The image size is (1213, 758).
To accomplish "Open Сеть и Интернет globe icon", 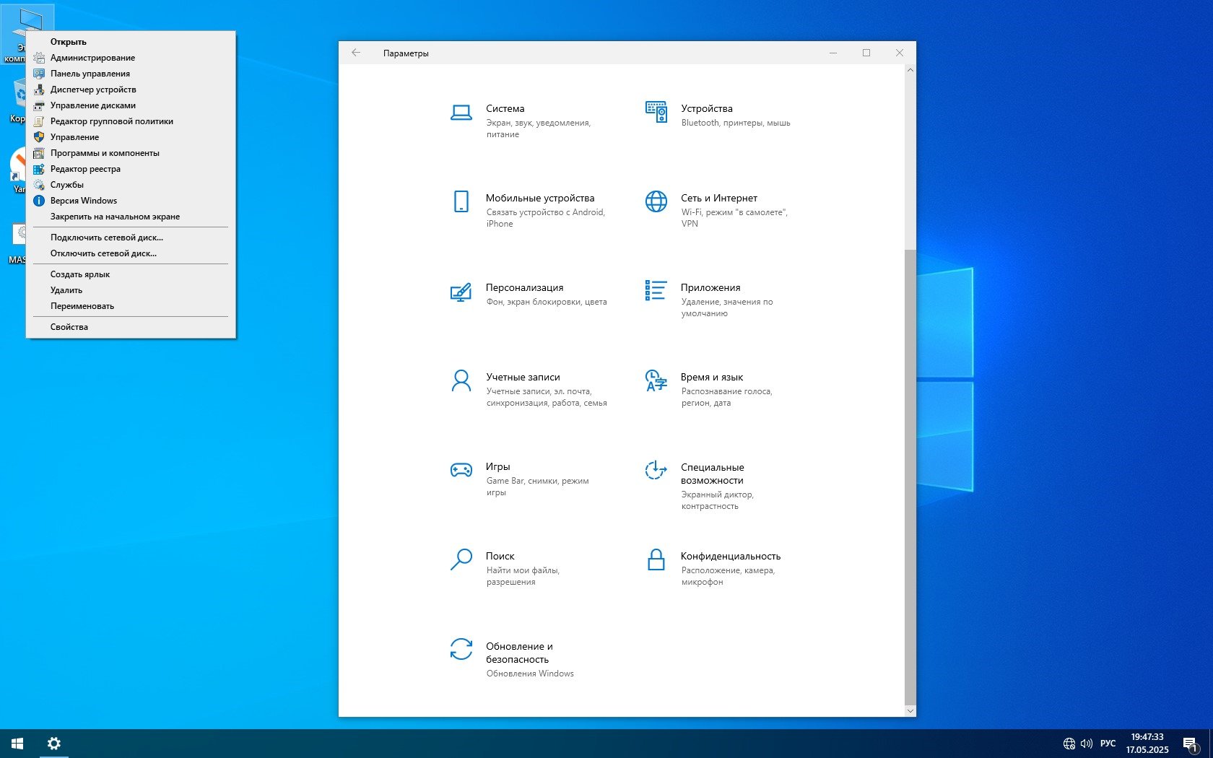I will 656,201.
